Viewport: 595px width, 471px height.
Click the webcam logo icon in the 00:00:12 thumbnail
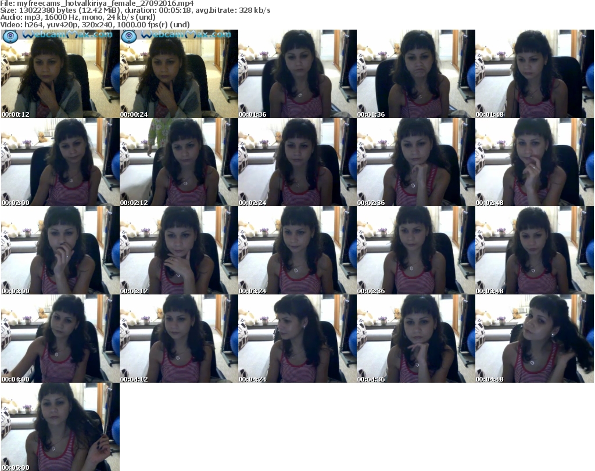(x=10, y=37)
